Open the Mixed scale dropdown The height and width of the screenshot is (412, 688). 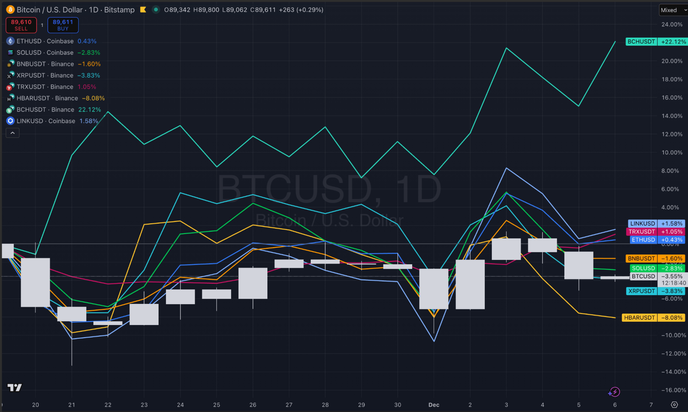click(673, 10)
